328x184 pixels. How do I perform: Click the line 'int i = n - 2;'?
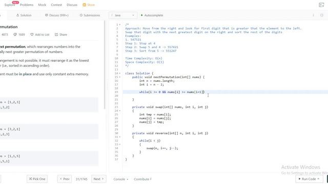(152, 85)
